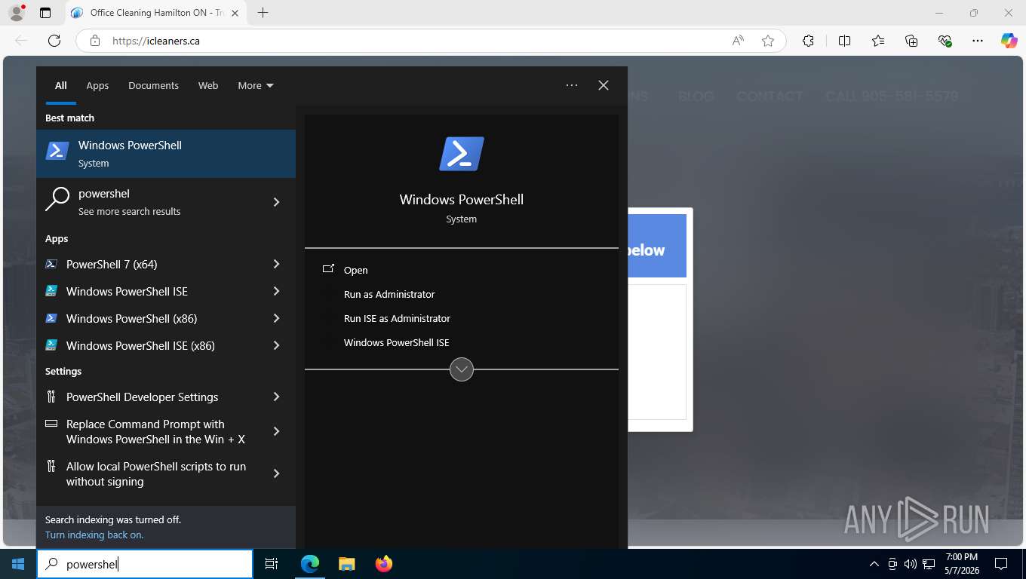Click Edge profile avatar icon
Viewport: 1026px width, 579px height.
click(x=16, y=13)
